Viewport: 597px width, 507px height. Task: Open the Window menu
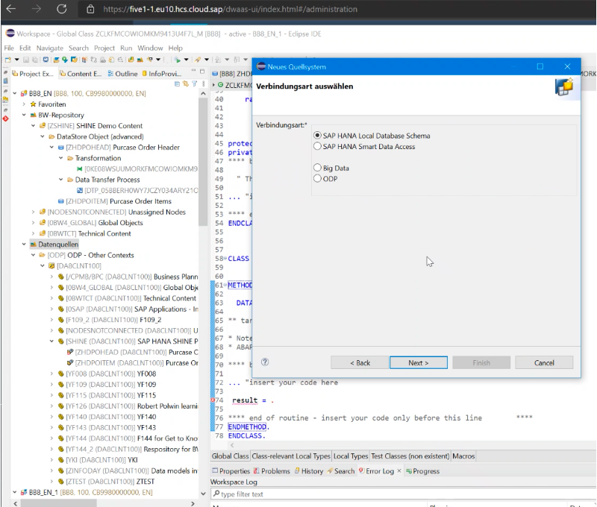[150, 48]
